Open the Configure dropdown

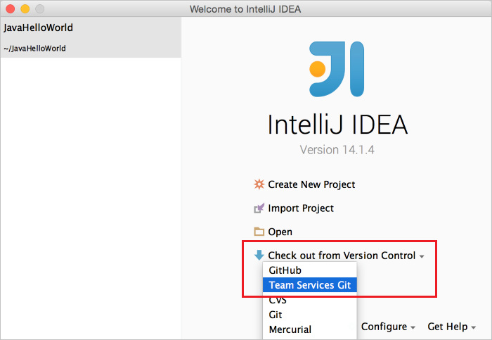click(x=387, y=327)
